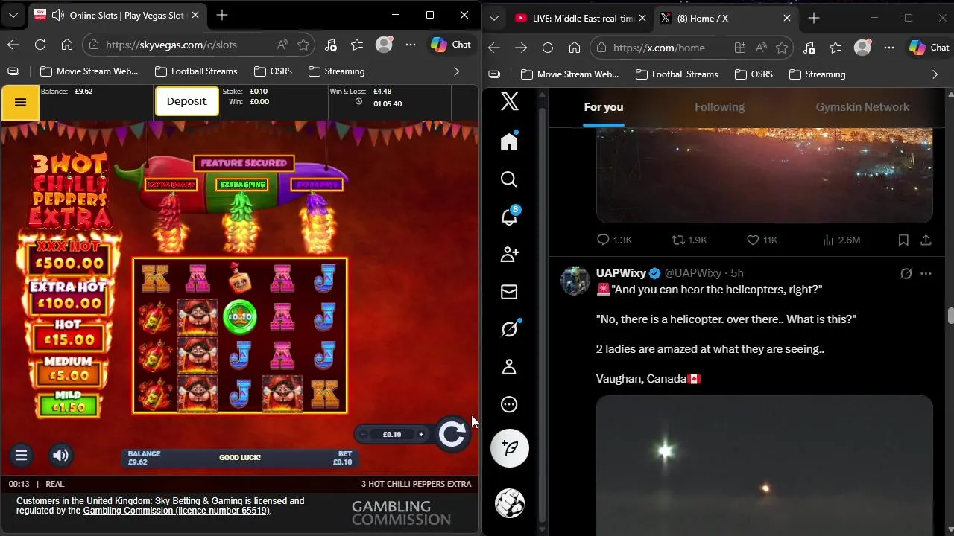Open UAPWixy helicopter video thumbnail
The height and width of the screenshot is (536, 954).
[764, 465]
